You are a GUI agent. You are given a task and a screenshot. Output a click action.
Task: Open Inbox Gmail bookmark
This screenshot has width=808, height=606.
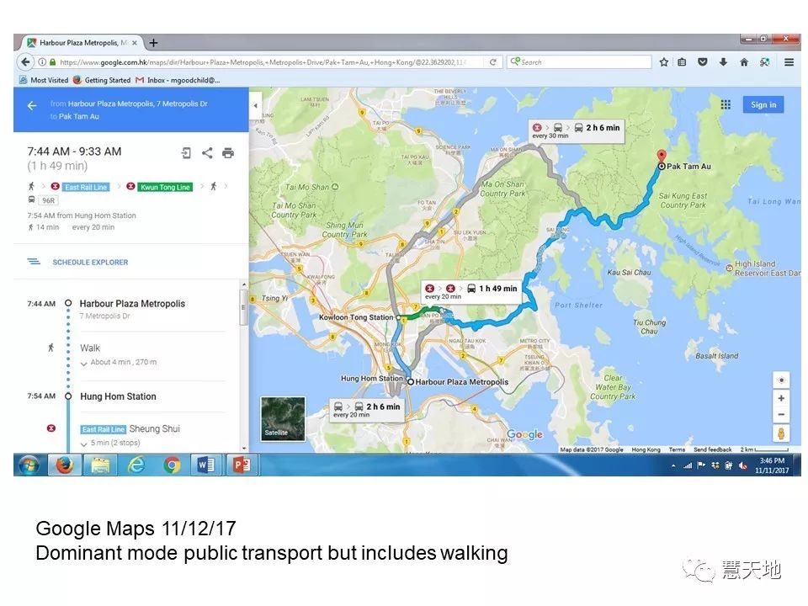[177, 81]
